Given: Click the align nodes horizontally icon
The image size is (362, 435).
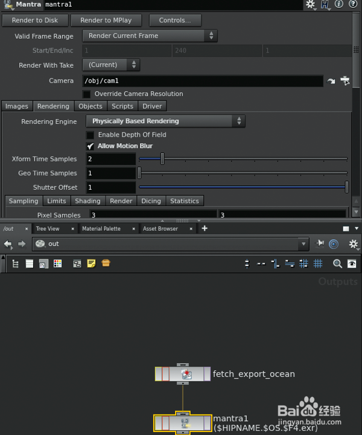Looking at the screenshot, I should (x=290, y=263).
